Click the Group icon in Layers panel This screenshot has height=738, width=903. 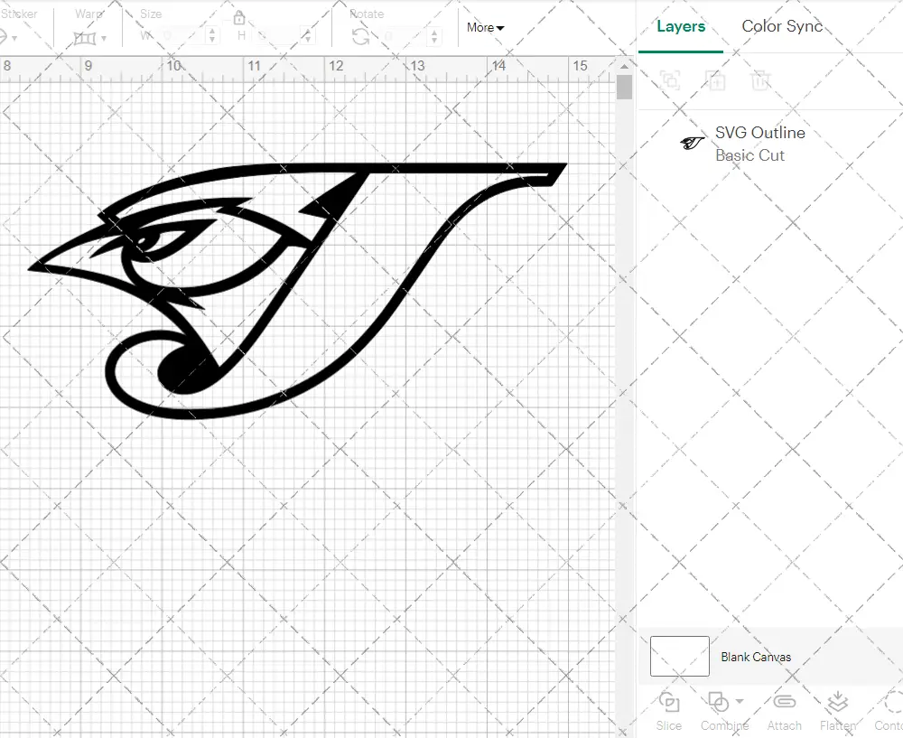670,80
